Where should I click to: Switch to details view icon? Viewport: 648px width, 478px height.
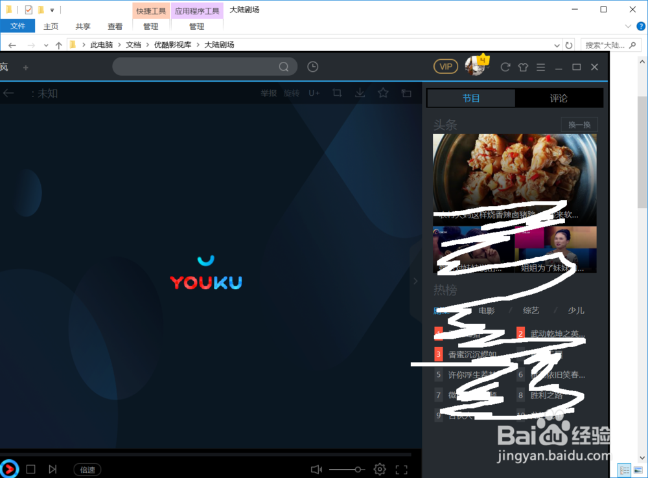pyautogui.click(x=624, y=470)
